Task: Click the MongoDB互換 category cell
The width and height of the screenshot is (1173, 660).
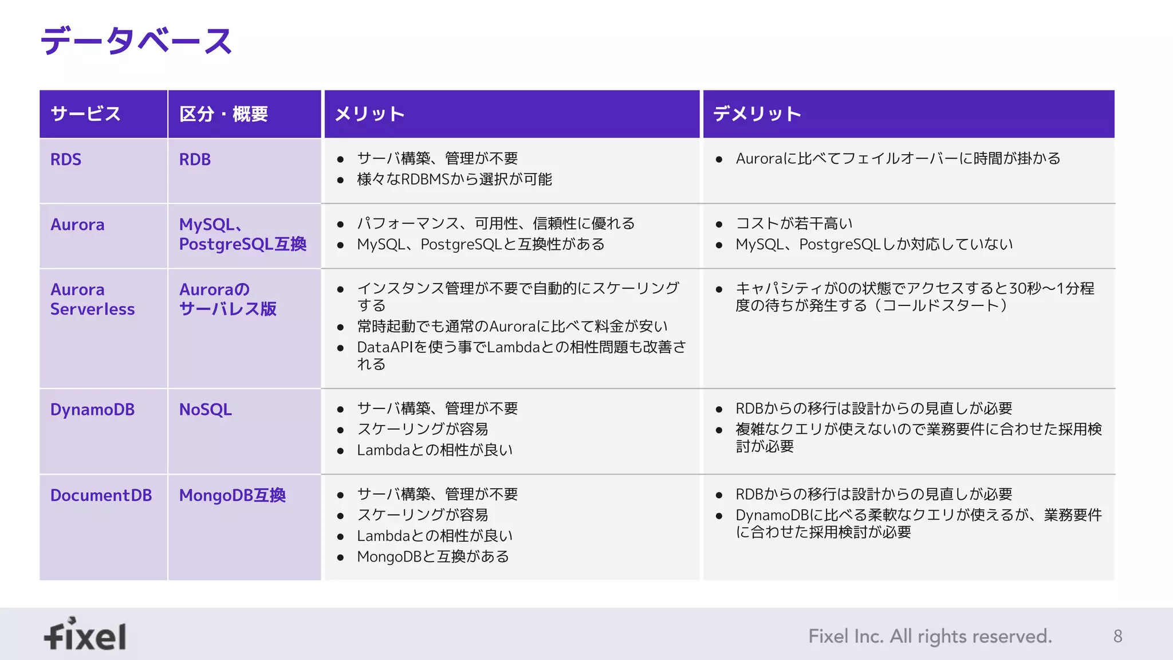Action: 232,495
